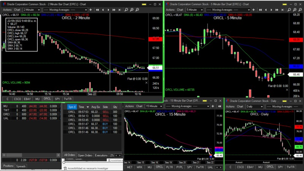Click the rightmost magnifier icon in 5 Minute chart
The image size is (304, 171).
(299, 9)
